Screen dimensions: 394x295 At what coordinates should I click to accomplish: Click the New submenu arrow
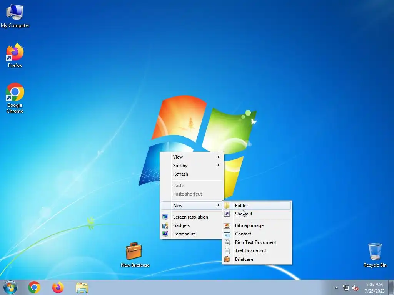(219, 206)
